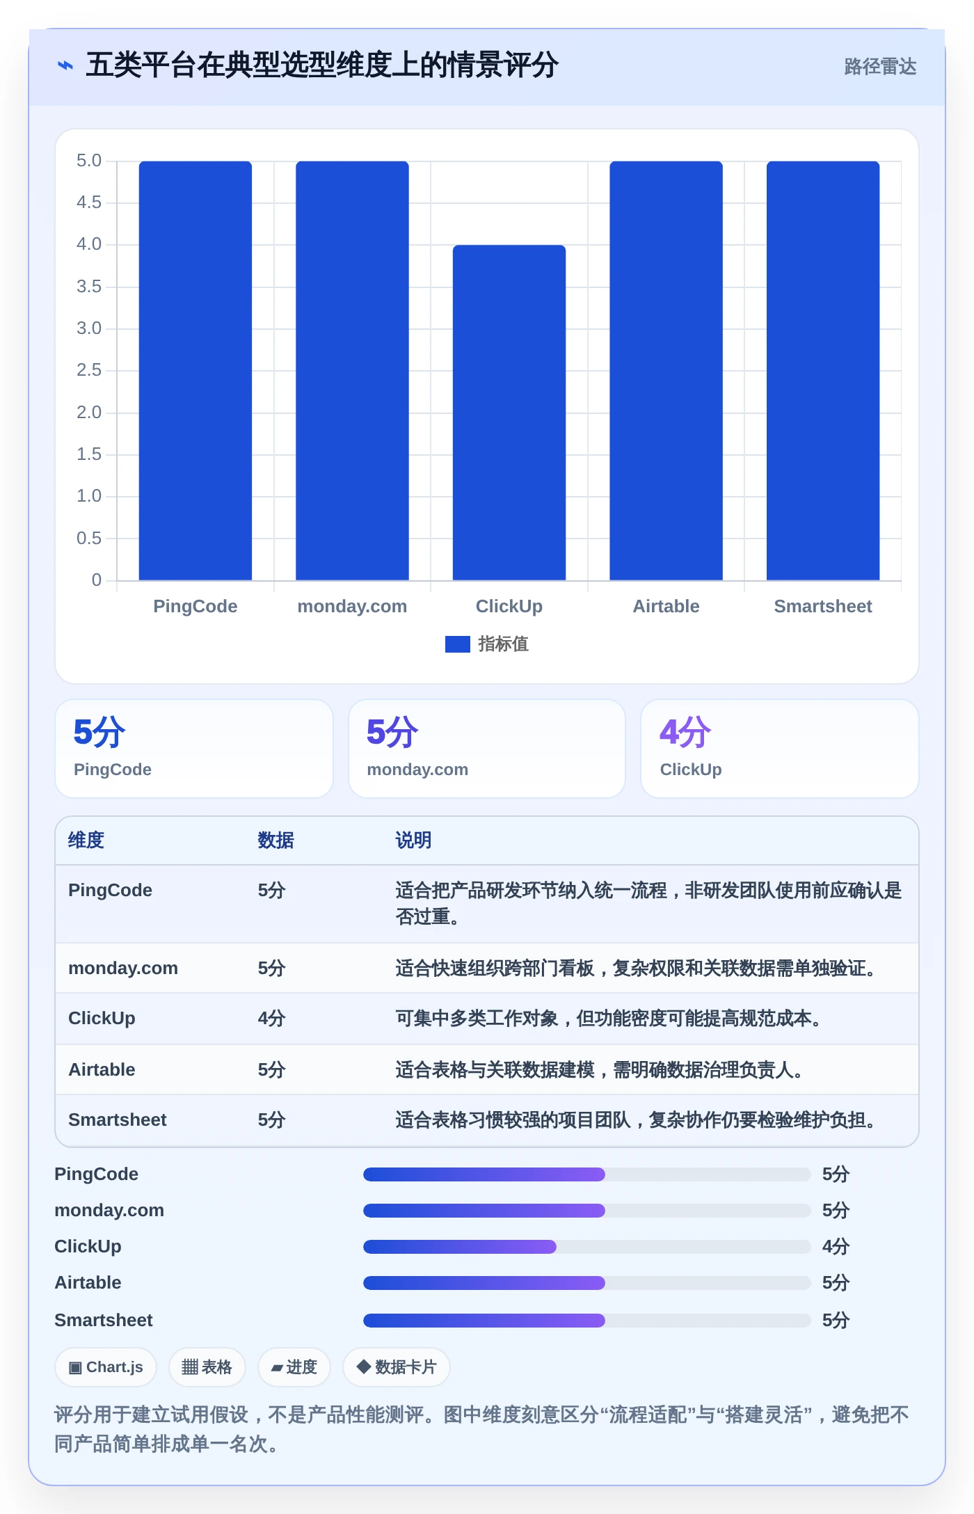Click PingCode cell in the table
This screenshot has height=1514, width=974.
(x=111, y=891)
